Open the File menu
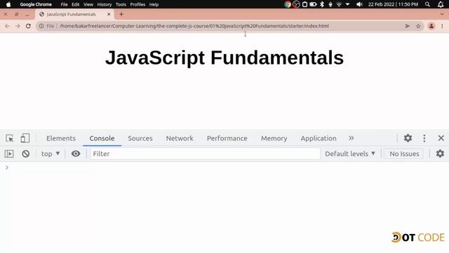 tap(64, 4)
